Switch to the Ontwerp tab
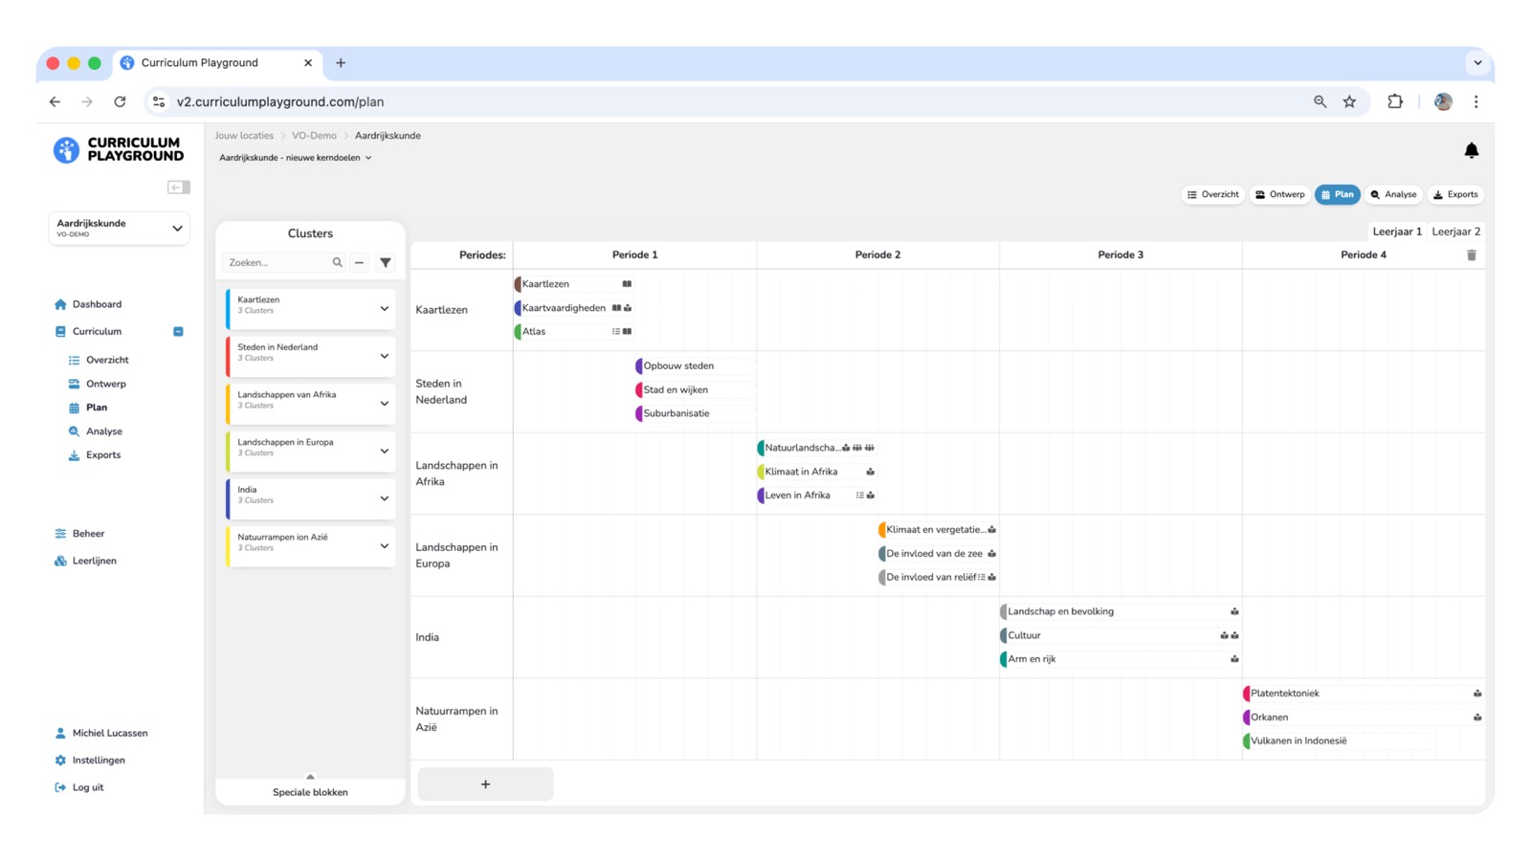Image resolution: width=1531 pixels, height=861 pixels. click(x=1279, y=194)
